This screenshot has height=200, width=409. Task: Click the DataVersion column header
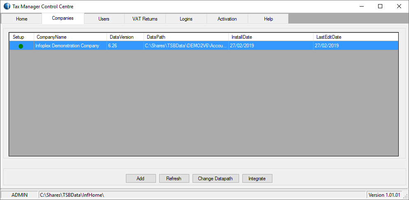tap(125, 37)
